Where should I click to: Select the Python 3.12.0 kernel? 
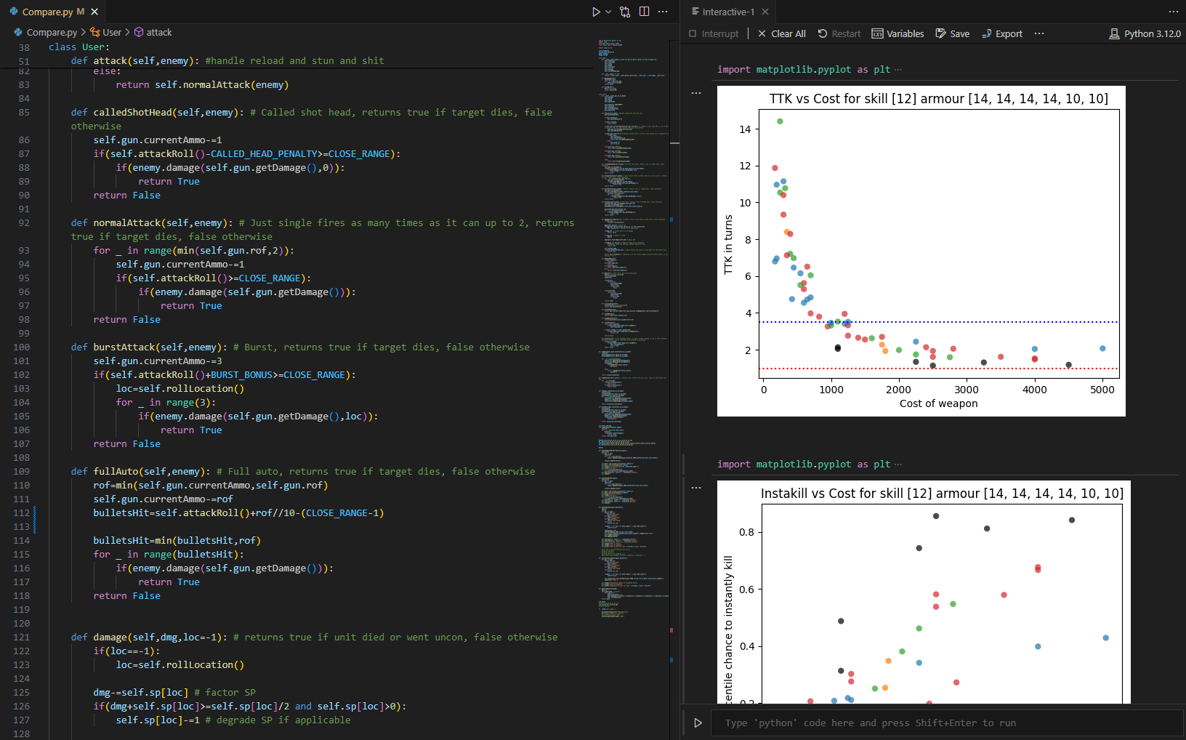point(1145,33)
